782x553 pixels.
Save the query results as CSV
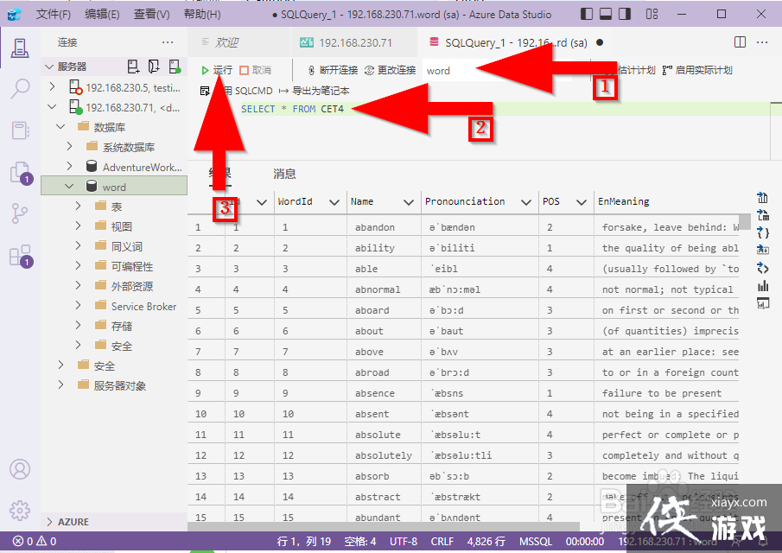[x=762, y=197]
